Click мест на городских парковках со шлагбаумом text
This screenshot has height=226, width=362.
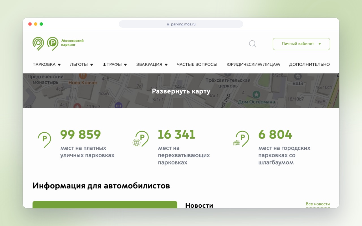tap(285, 155)
